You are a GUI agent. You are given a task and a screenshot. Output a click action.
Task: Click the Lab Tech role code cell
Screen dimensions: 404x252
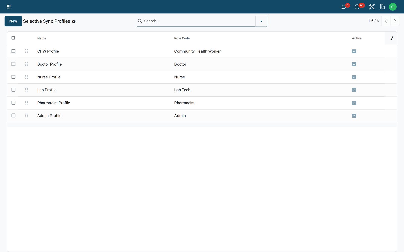tap(182, 90)
